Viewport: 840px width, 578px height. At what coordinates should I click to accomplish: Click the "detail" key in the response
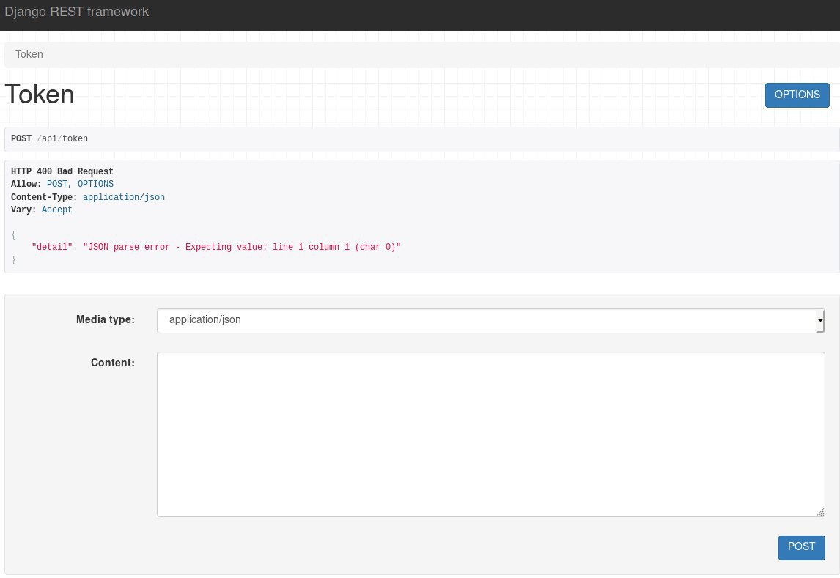[51, 247]
